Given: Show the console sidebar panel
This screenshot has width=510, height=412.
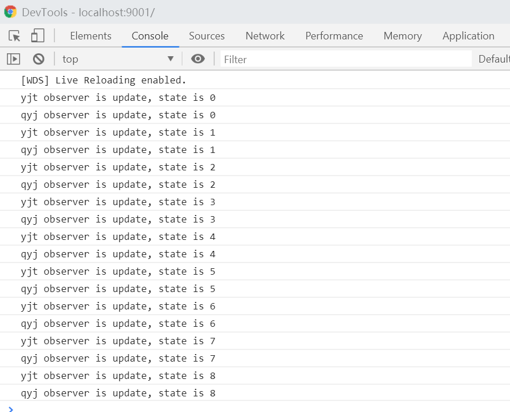Looking at the screenshot, I should pyautogui.click(x=13, y=59).
